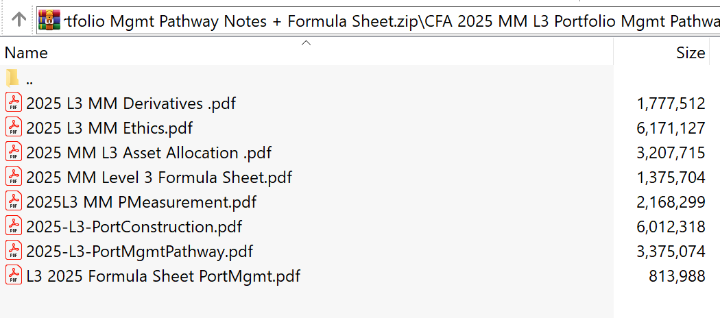Select 2025-L3-PortConstruction.pdf in the list

pyautogui.click(x=134, y=227)
